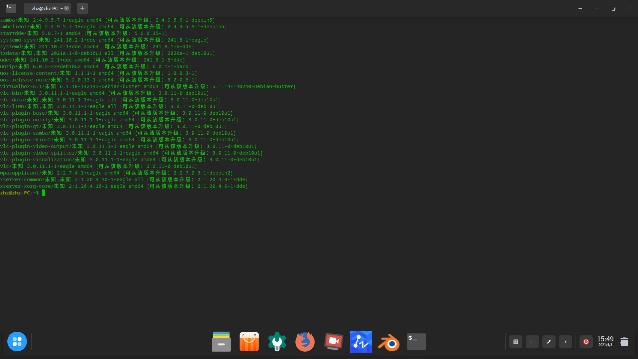The width and height of the screenshot is (638, 359).
Task: Open the terminal hamburger menu
Action: pyautogui.click(x=580, y=9)
